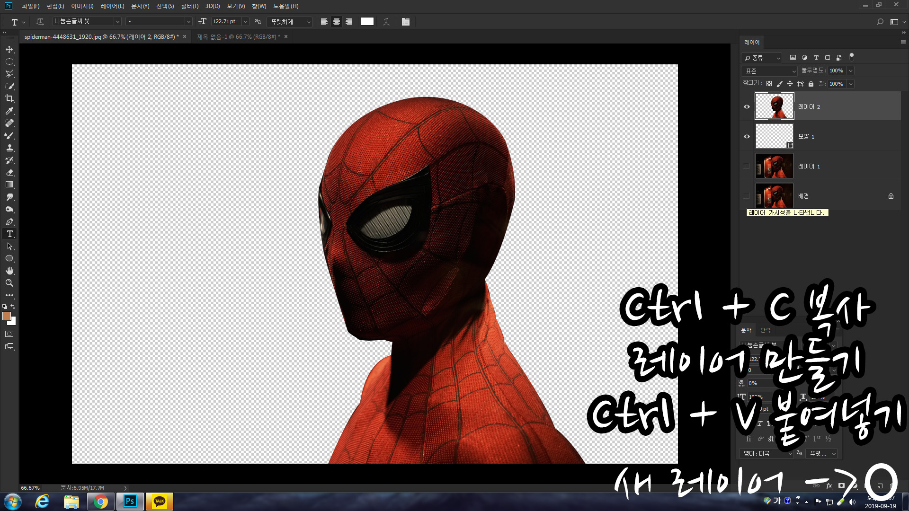Select the Zoom tool

click(9, 283)
